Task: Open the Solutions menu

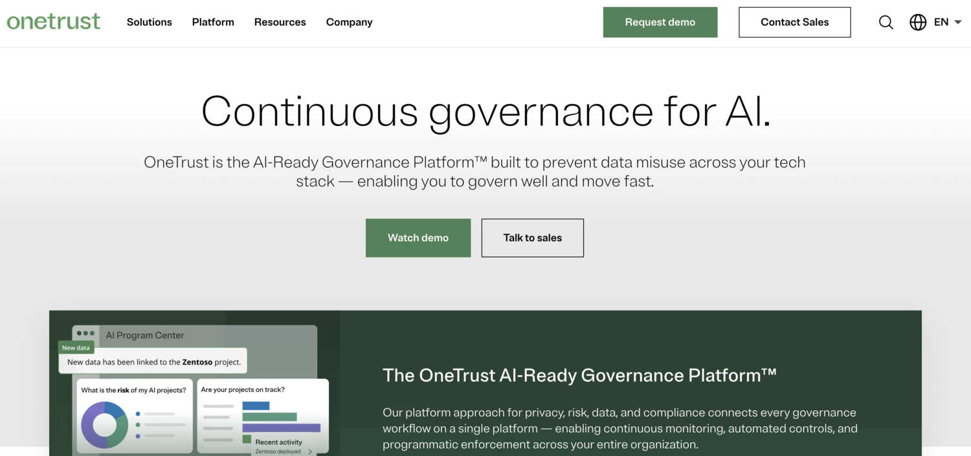Action: [149, 22]
